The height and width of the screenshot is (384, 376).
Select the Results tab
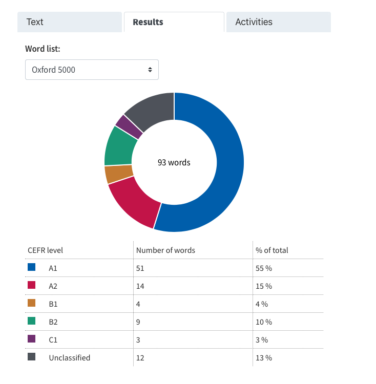pos(174,22)
